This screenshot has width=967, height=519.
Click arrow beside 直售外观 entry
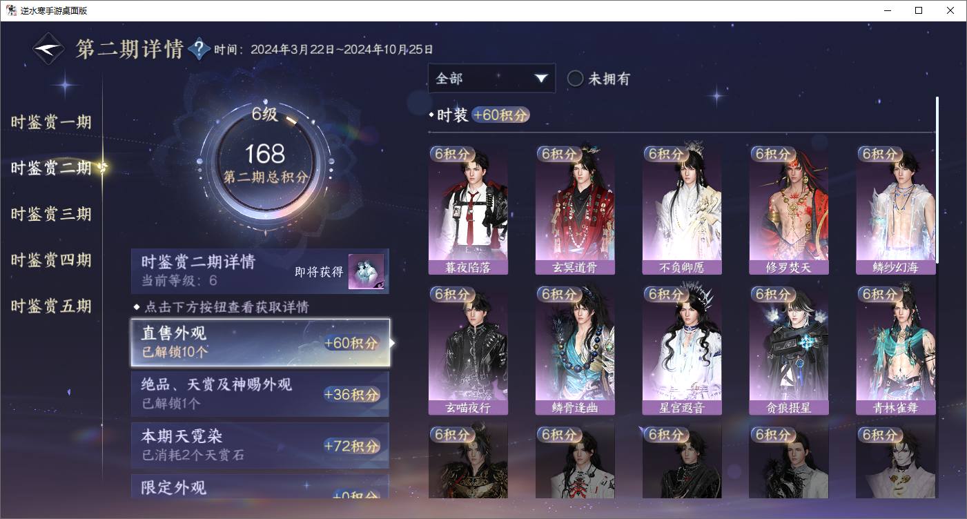[x=393, y=342]
